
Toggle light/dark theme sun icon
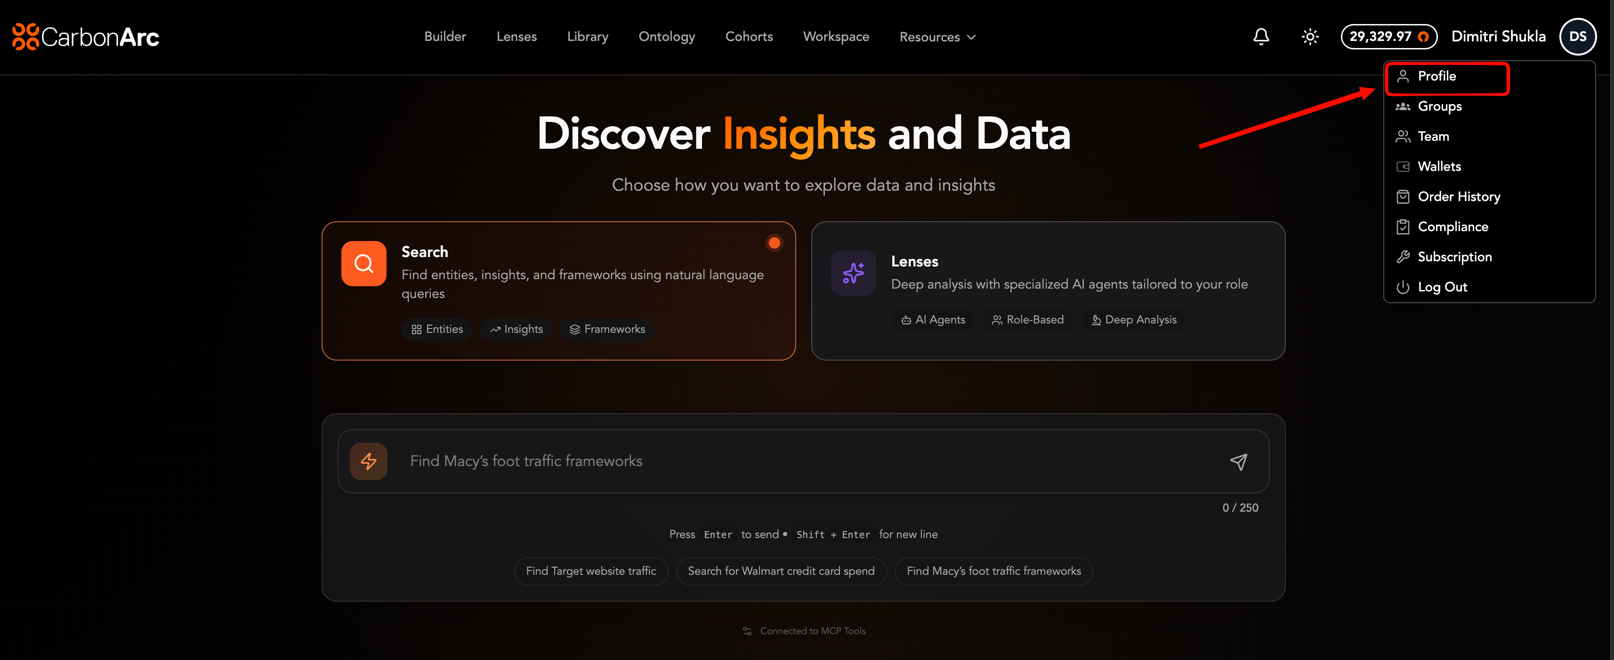pos(1309,37)
